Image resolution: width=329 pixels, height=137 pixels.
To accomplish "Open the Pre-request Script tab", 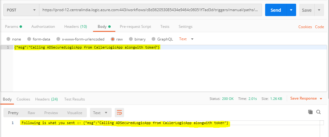I will pos(135,27).
